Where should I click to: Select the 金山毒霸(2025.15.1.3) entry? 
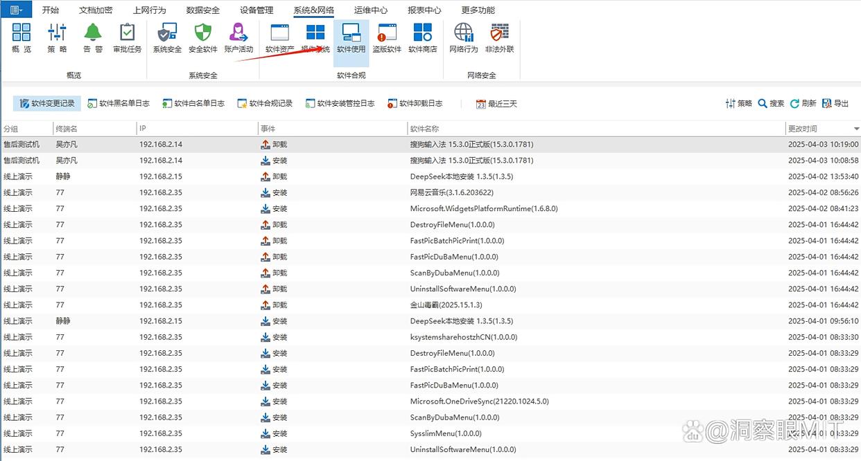446,305
